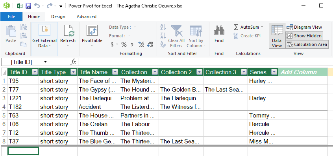Open the File tab
The image size is (333, 156).
pyautogui.click(x=11, y=17)
